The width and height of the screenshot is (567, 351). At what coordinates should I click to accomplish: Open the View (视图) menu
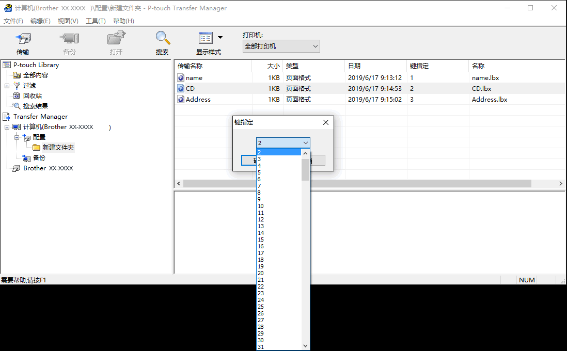(x=68, y=21)
